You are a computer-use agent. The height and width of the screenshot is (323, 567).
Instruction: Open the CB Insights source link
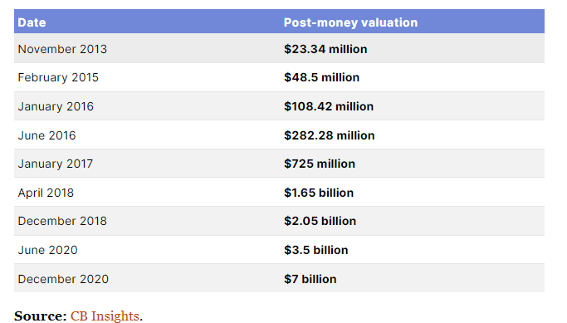[x=105, y=316]
